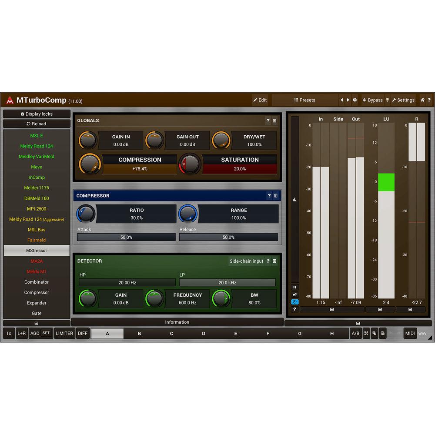Select the Fairmeld compressor model
435x435 pixels.
pyautogui.click(x=37, y=240)
